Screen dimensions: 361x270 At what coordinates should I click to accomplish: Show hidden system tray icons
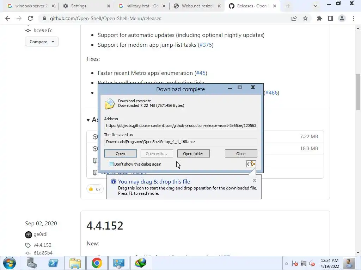tap(286, 264)
